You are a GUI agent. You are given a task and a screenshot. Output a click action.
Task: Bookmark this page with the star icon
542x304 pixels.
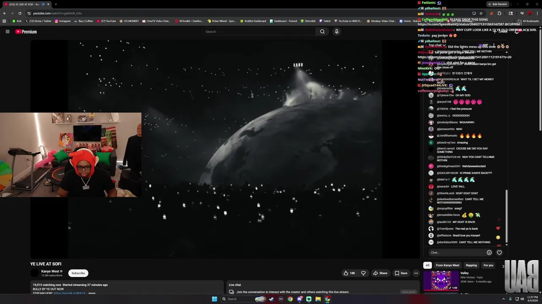[481, 13]
